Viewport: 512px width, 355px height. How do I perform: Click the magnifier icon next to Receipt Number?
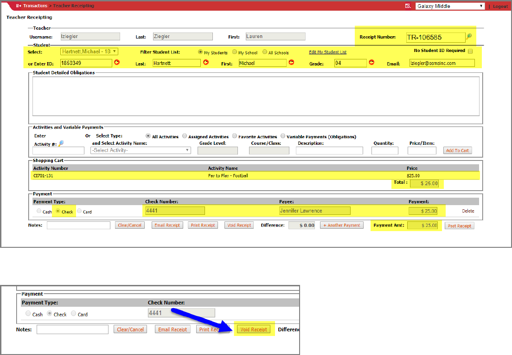click(469, 36)
